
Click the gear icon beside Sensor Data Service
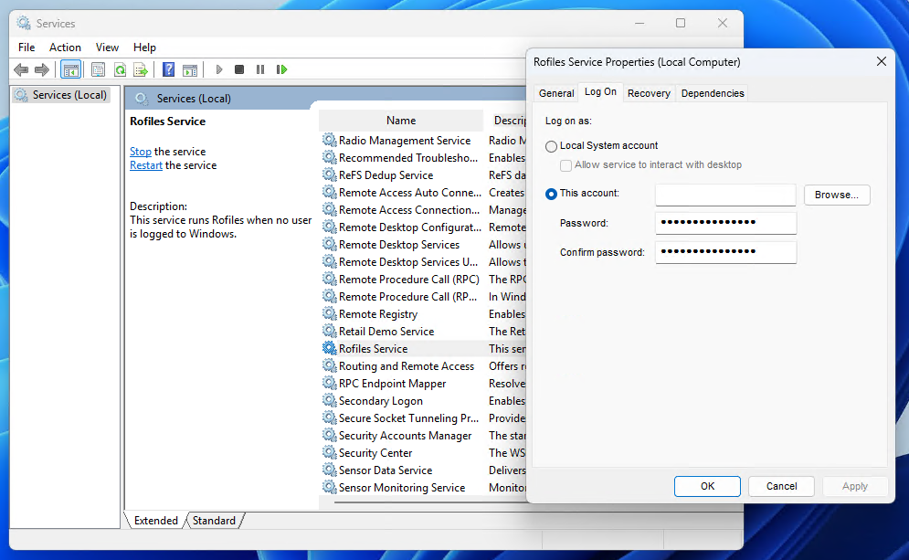pos(329,470)
